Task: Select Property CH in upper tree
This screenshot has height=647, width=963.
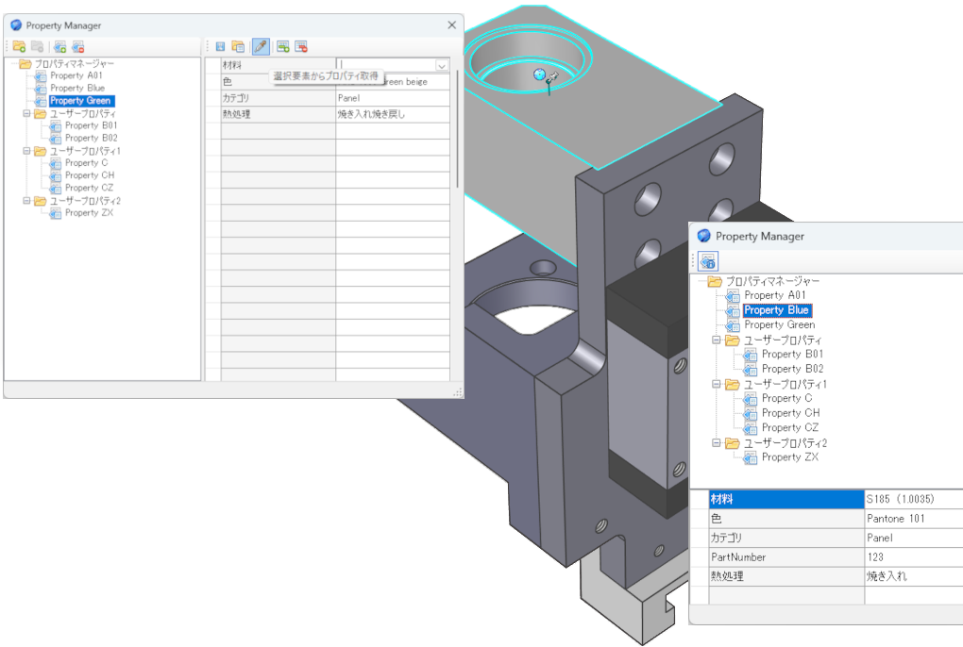Action: (x=90, y=175)
